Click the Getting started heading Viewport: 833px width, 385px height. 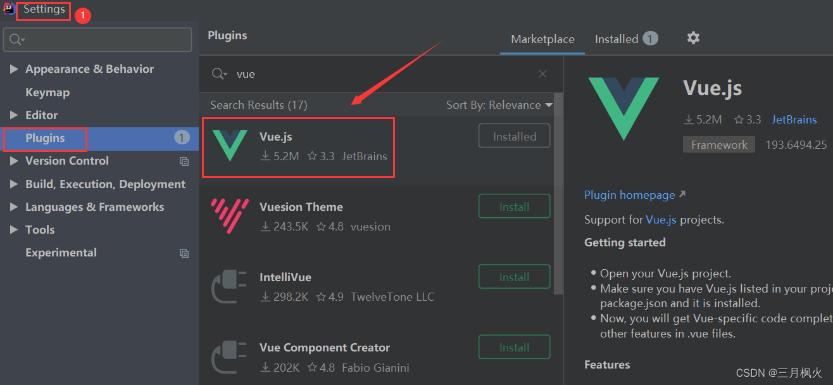click(x=625, y=243)
